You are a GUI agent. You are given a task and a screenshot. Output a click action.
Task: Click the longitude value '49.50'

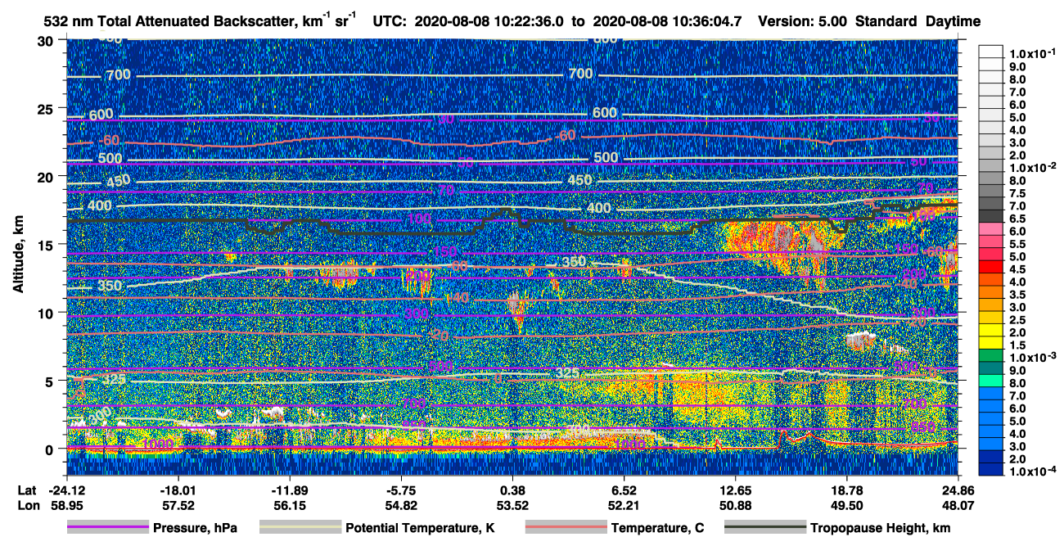tap(847, 506)
